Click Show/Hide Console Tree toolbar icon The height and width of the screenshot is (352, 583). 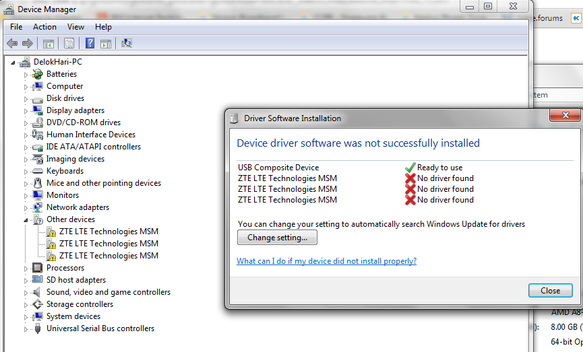tap(49, 44)
